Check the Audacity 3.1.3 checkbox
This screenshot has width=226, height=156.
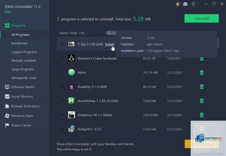(62, 86)
